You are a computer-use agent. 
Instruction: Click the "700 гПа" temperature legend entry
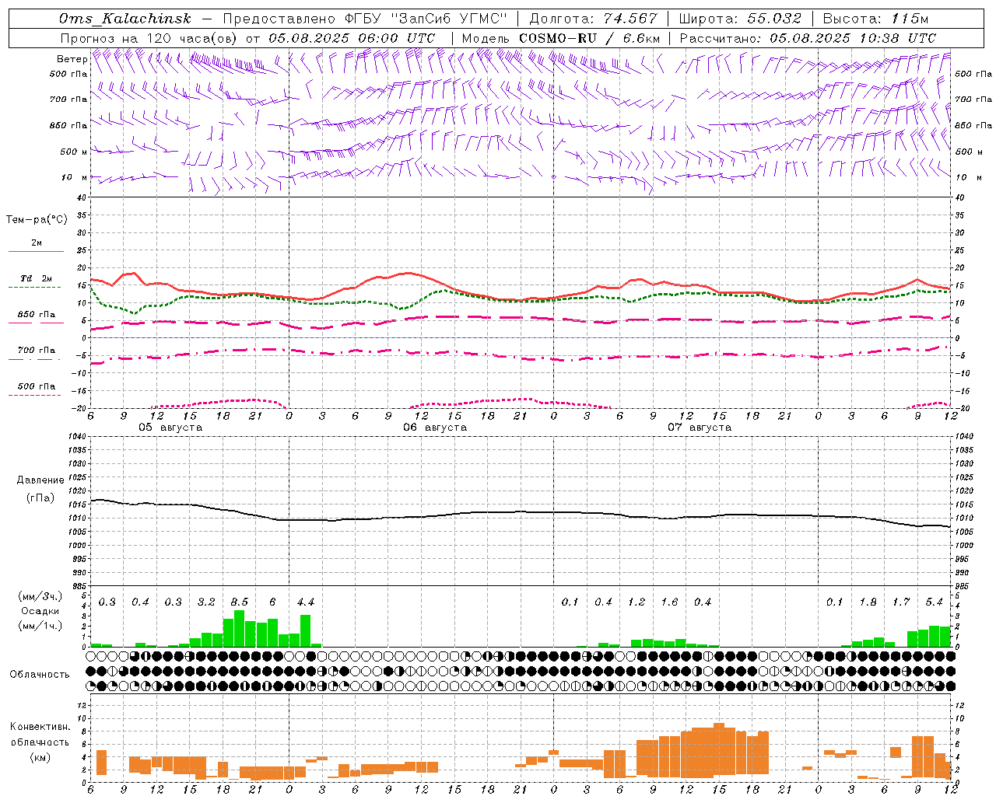(37, 351)
